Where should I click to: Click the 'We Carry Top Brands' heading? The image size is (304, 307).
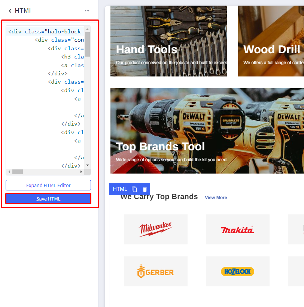159,196
